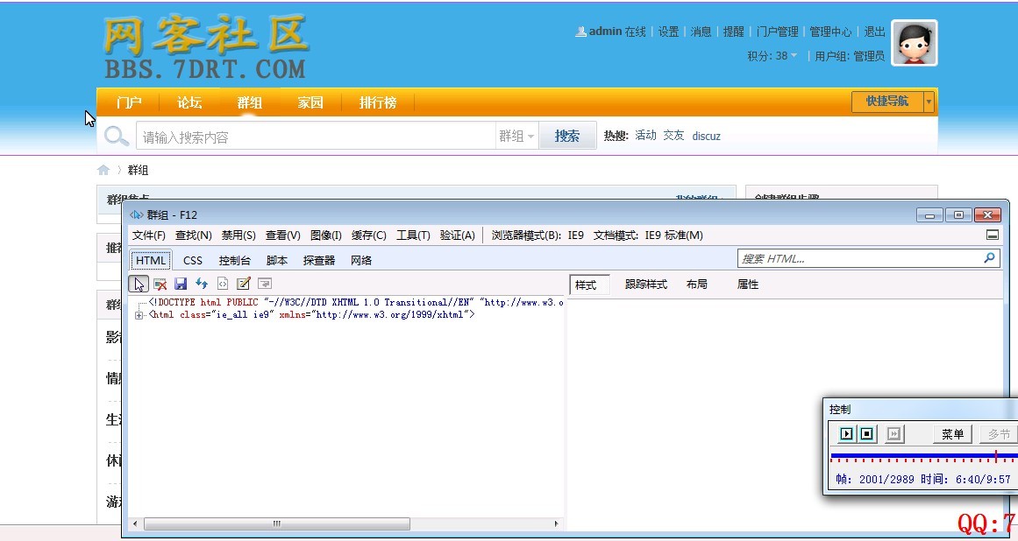Viewport: 1018px width, 541px height.
Task: Open the 文件(F) menu
Action: (149, 235)
